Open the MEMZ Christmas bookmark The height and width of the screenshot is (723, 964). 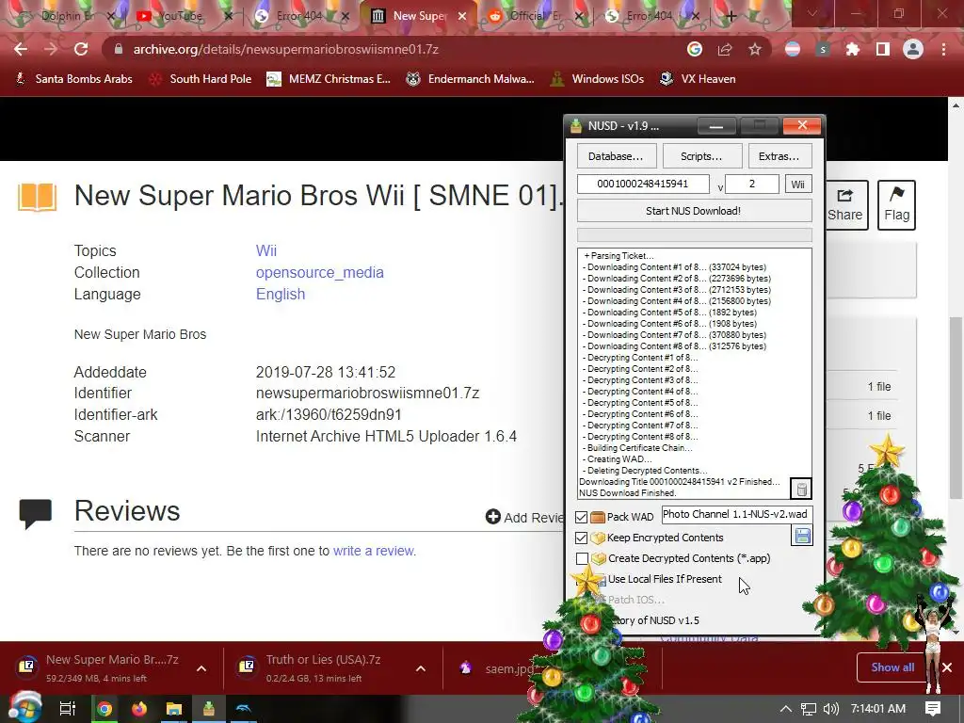(329, 79)
